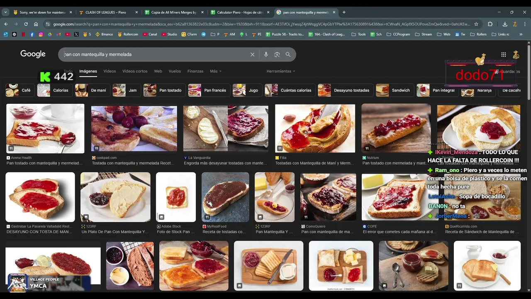Expand the Herramientas tools dropdown

pos(281,71)
